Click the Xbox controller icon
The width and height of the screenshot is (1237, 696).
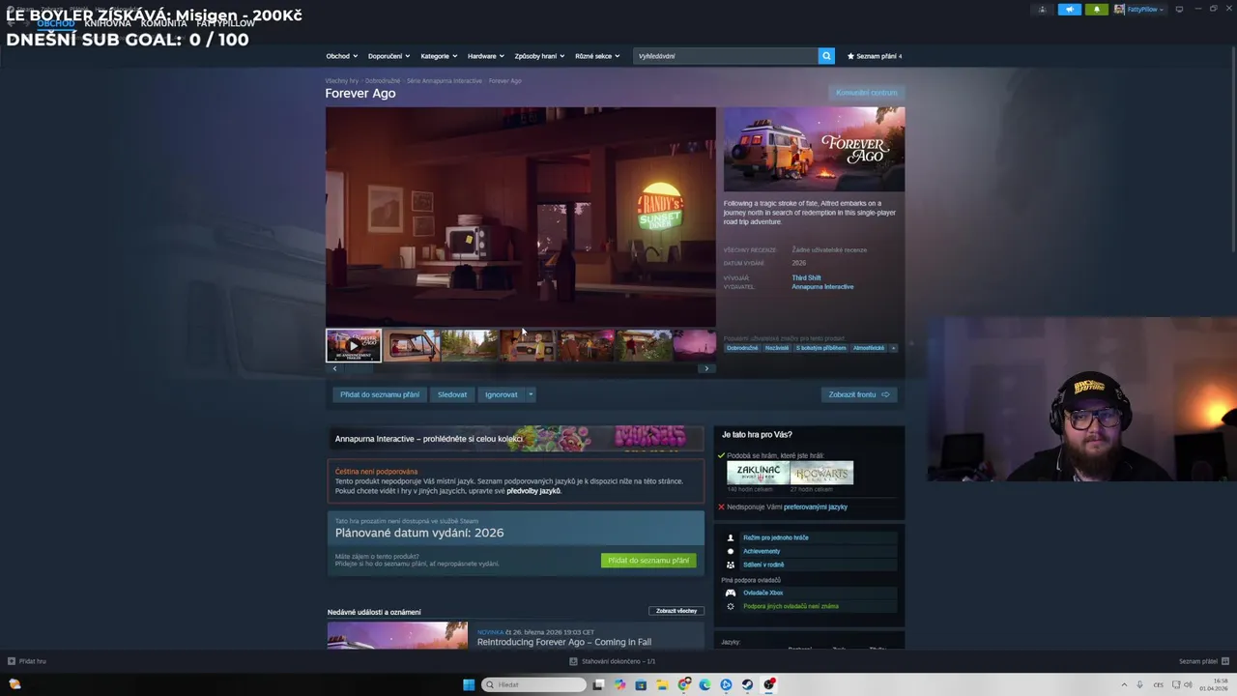click(731, 593)
